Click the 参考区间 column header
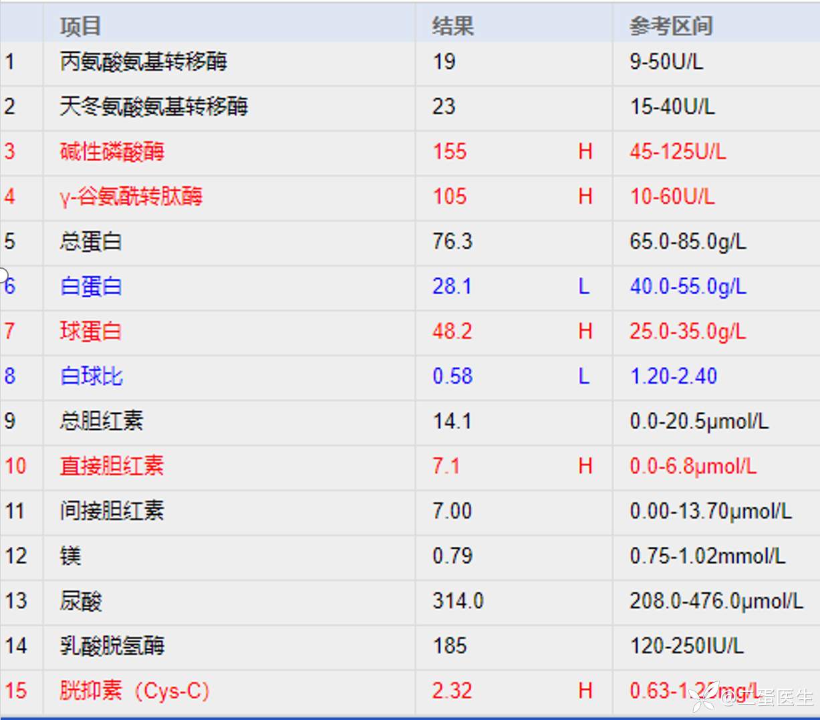820x720 pixels. 670,26
